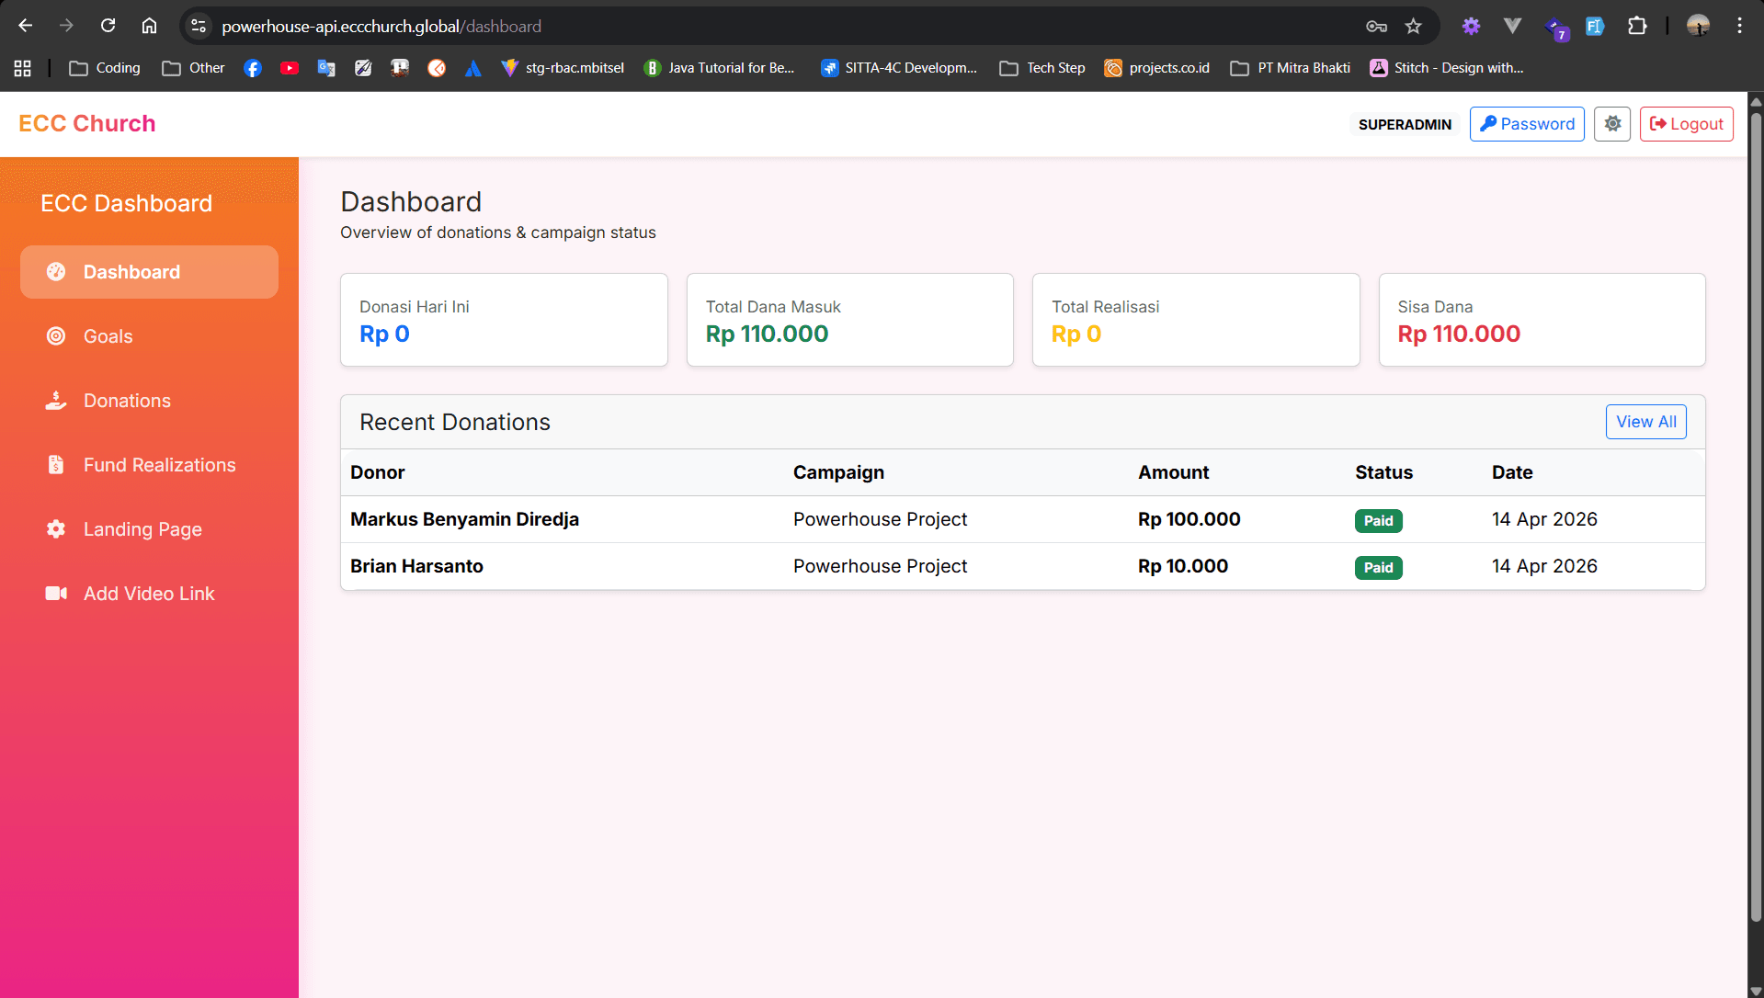
Task: Go to Fund Realizations page
Action: pyautogui.click(x=159, y=465)
